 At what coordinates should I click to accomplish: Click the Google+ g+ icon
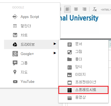click(x=15, y=54)
